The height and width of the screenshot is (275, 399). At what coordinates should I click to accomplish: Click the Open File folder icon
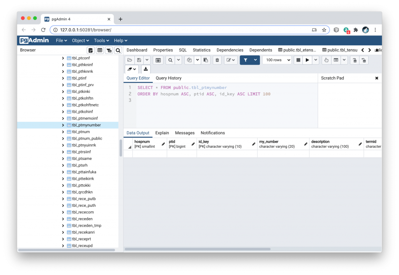tap(130, 60)
